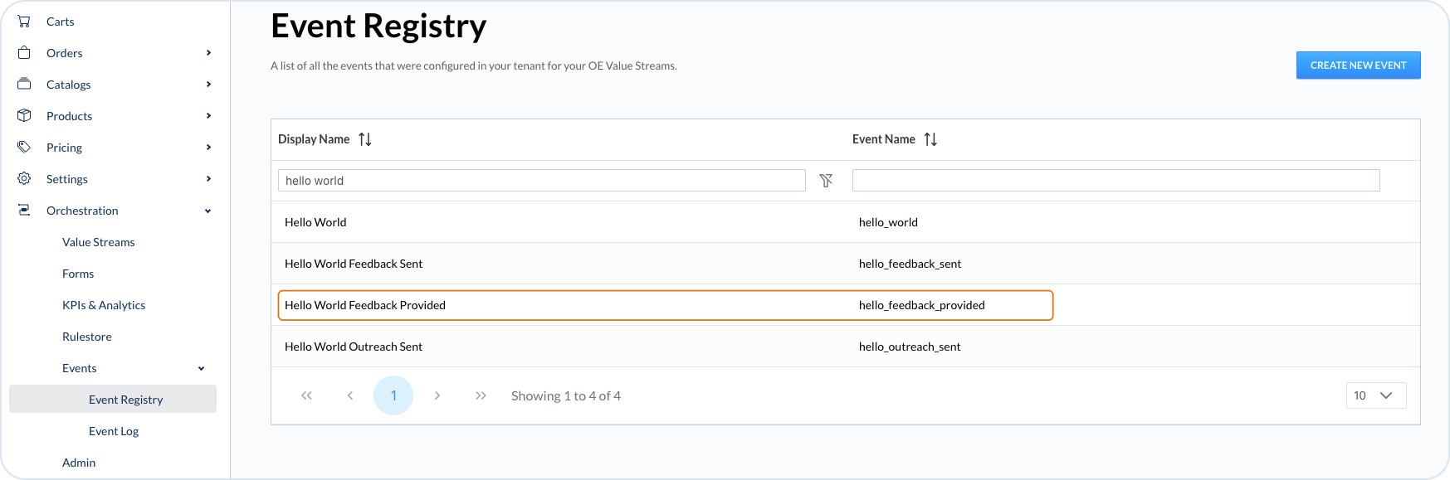Sort by Display Name column arrows
The height and width of the screenshot is (480, 1450).
pyautogui.click(x=364, y=139)
